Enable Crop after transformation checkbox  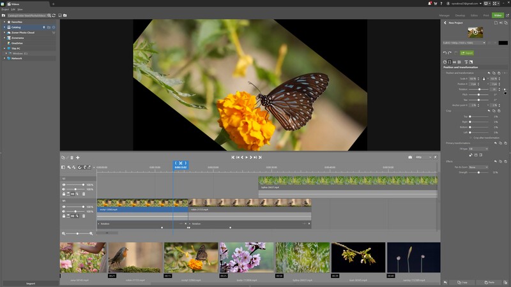471,138
